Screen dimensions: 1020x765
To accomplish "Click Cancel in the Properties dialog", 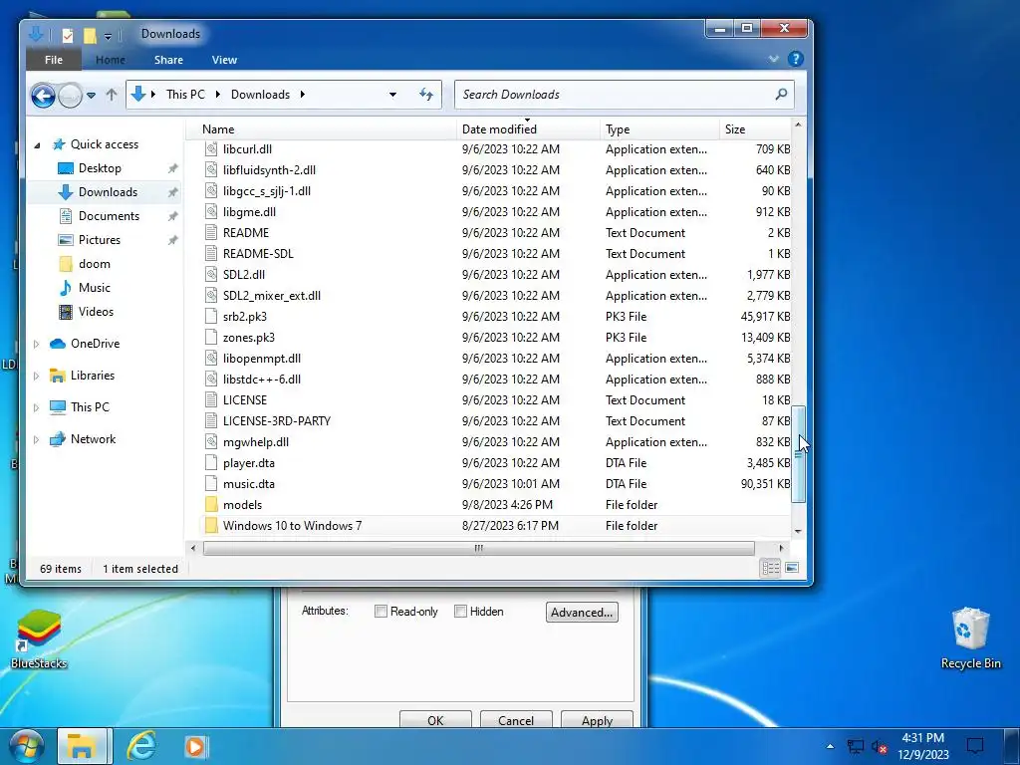I will 516,720.
